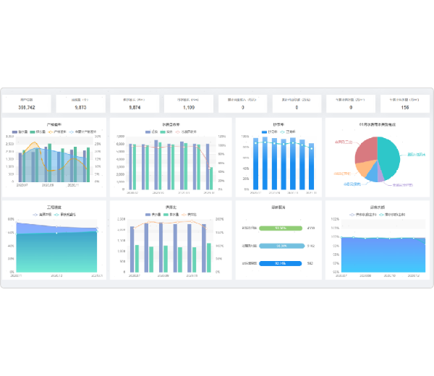This screenshot has height=376, width=434.
Task: Open the KPI card showing 1,109
Action: coord(188,103)
